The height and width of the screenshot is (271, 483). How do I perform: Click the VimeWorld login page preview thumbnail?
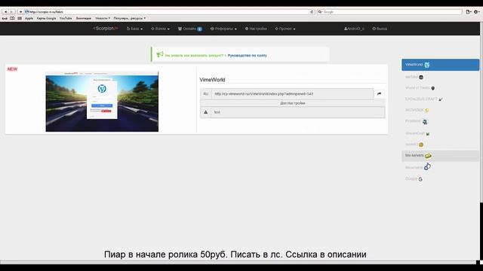[102, 102]
